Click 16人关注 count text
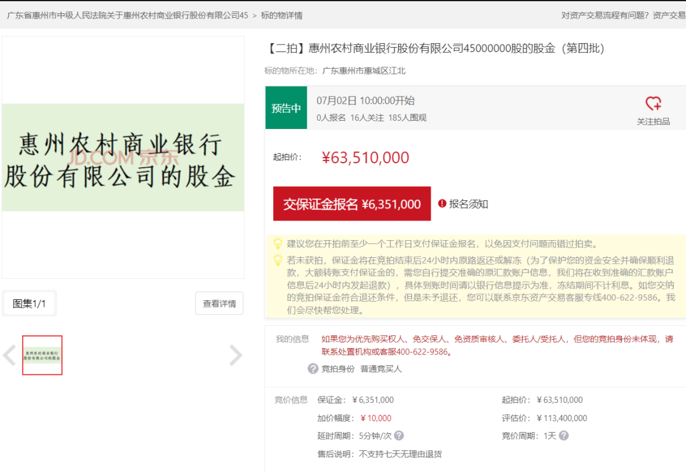 click(367, 118)
